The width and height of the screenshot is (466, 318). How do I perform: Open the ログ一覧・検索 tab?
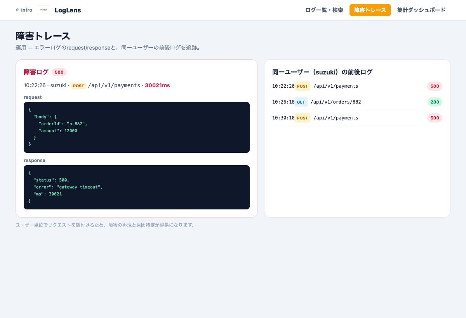(324, 10)
